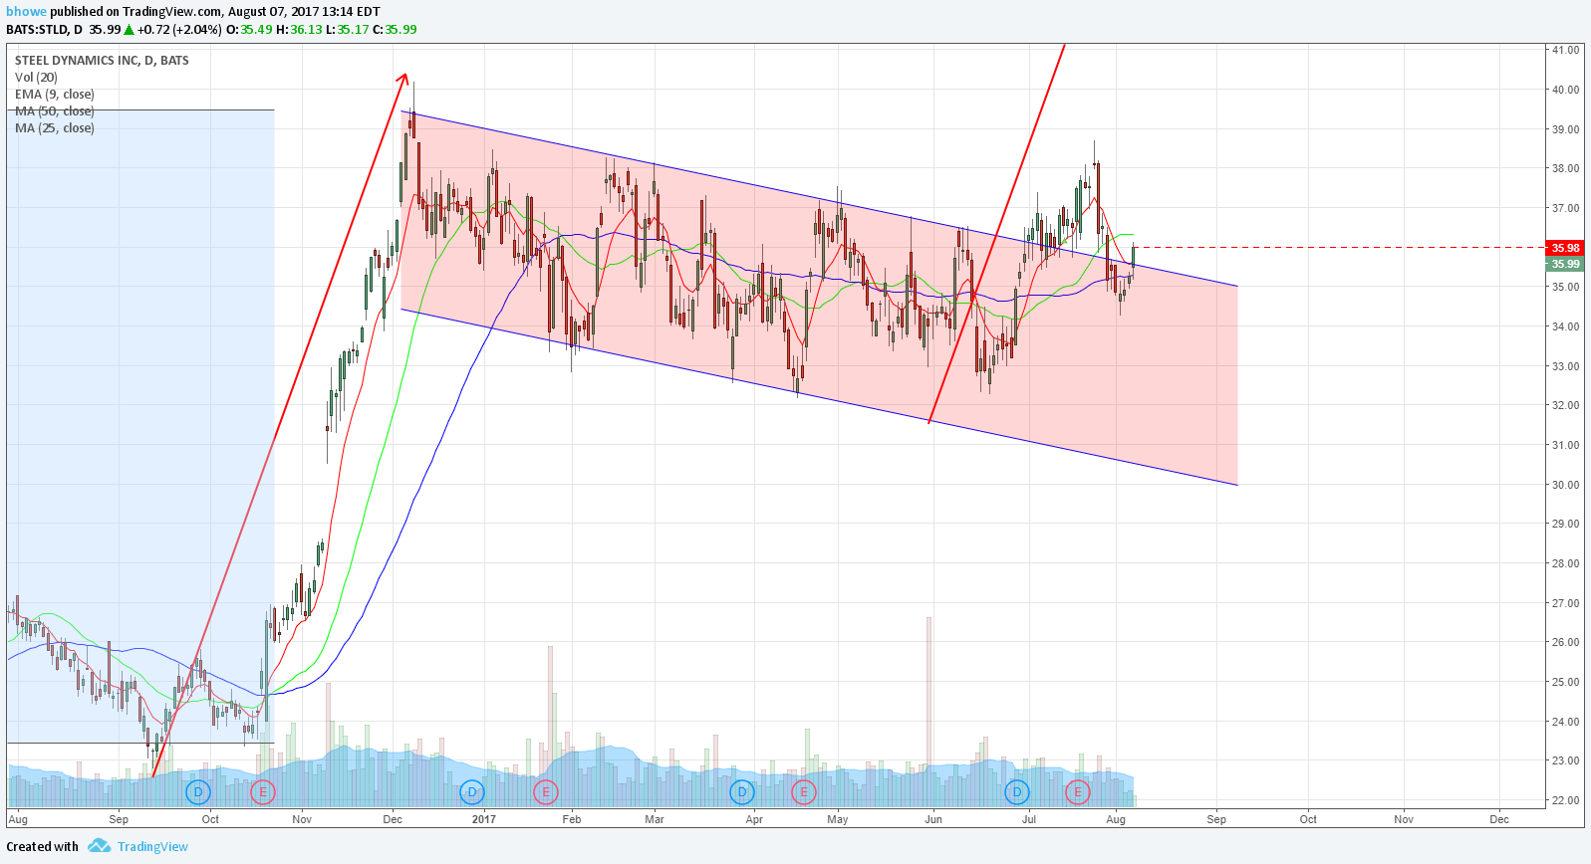Click the earnings marker before Nov
The height and width of the screenshot is (864, 1591).
(262, 792)
